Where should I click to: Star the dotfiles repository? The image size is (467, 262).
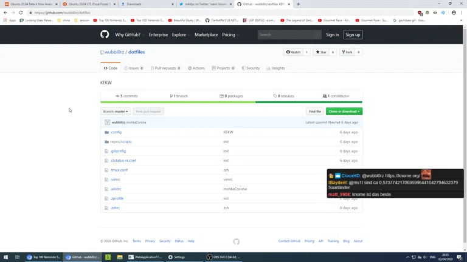(x=320, y=52)
